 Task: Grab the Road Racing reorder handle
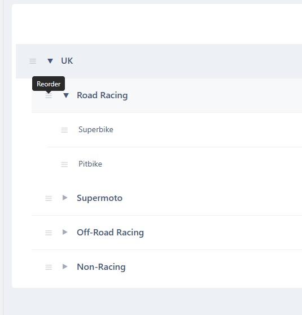point(49,95)
